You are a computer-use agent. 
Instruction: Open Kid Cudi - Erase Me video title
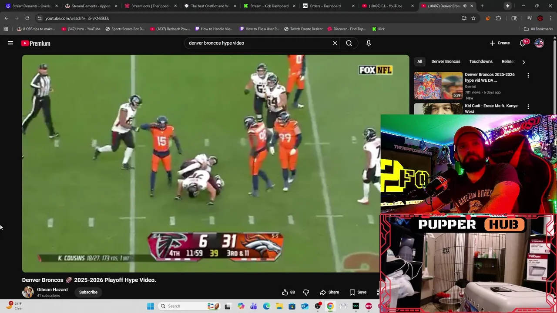[491, 109]
